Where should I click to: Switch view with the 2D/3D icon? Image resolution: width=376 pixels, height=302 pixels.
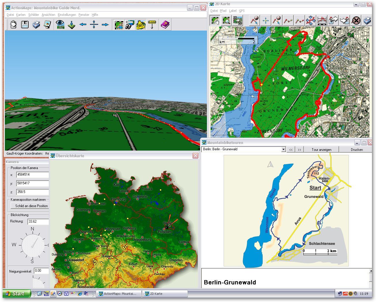[x=237, y=20]
